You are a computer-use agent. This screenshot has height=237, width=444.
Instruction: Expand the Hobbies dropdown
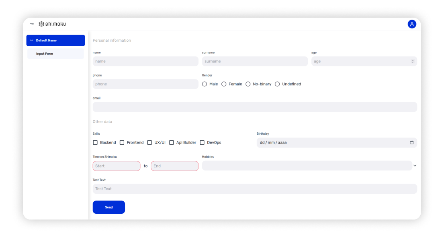pos(415,166)
